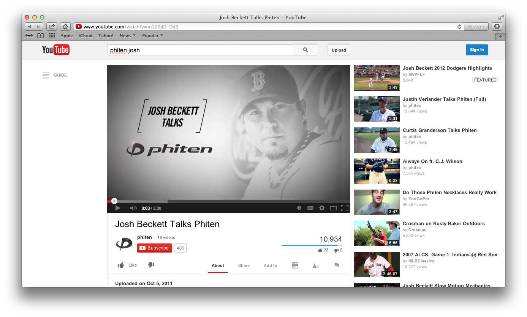Open the Guide menu icon

[46, 75]
